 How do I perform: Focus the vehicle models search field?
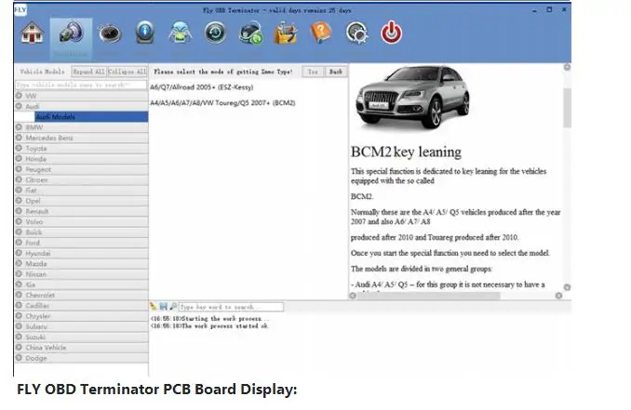[81, 85]
